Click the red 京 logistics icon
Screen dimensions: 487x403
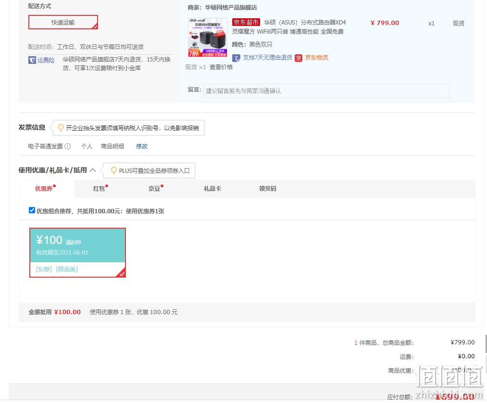pos(299,58)
